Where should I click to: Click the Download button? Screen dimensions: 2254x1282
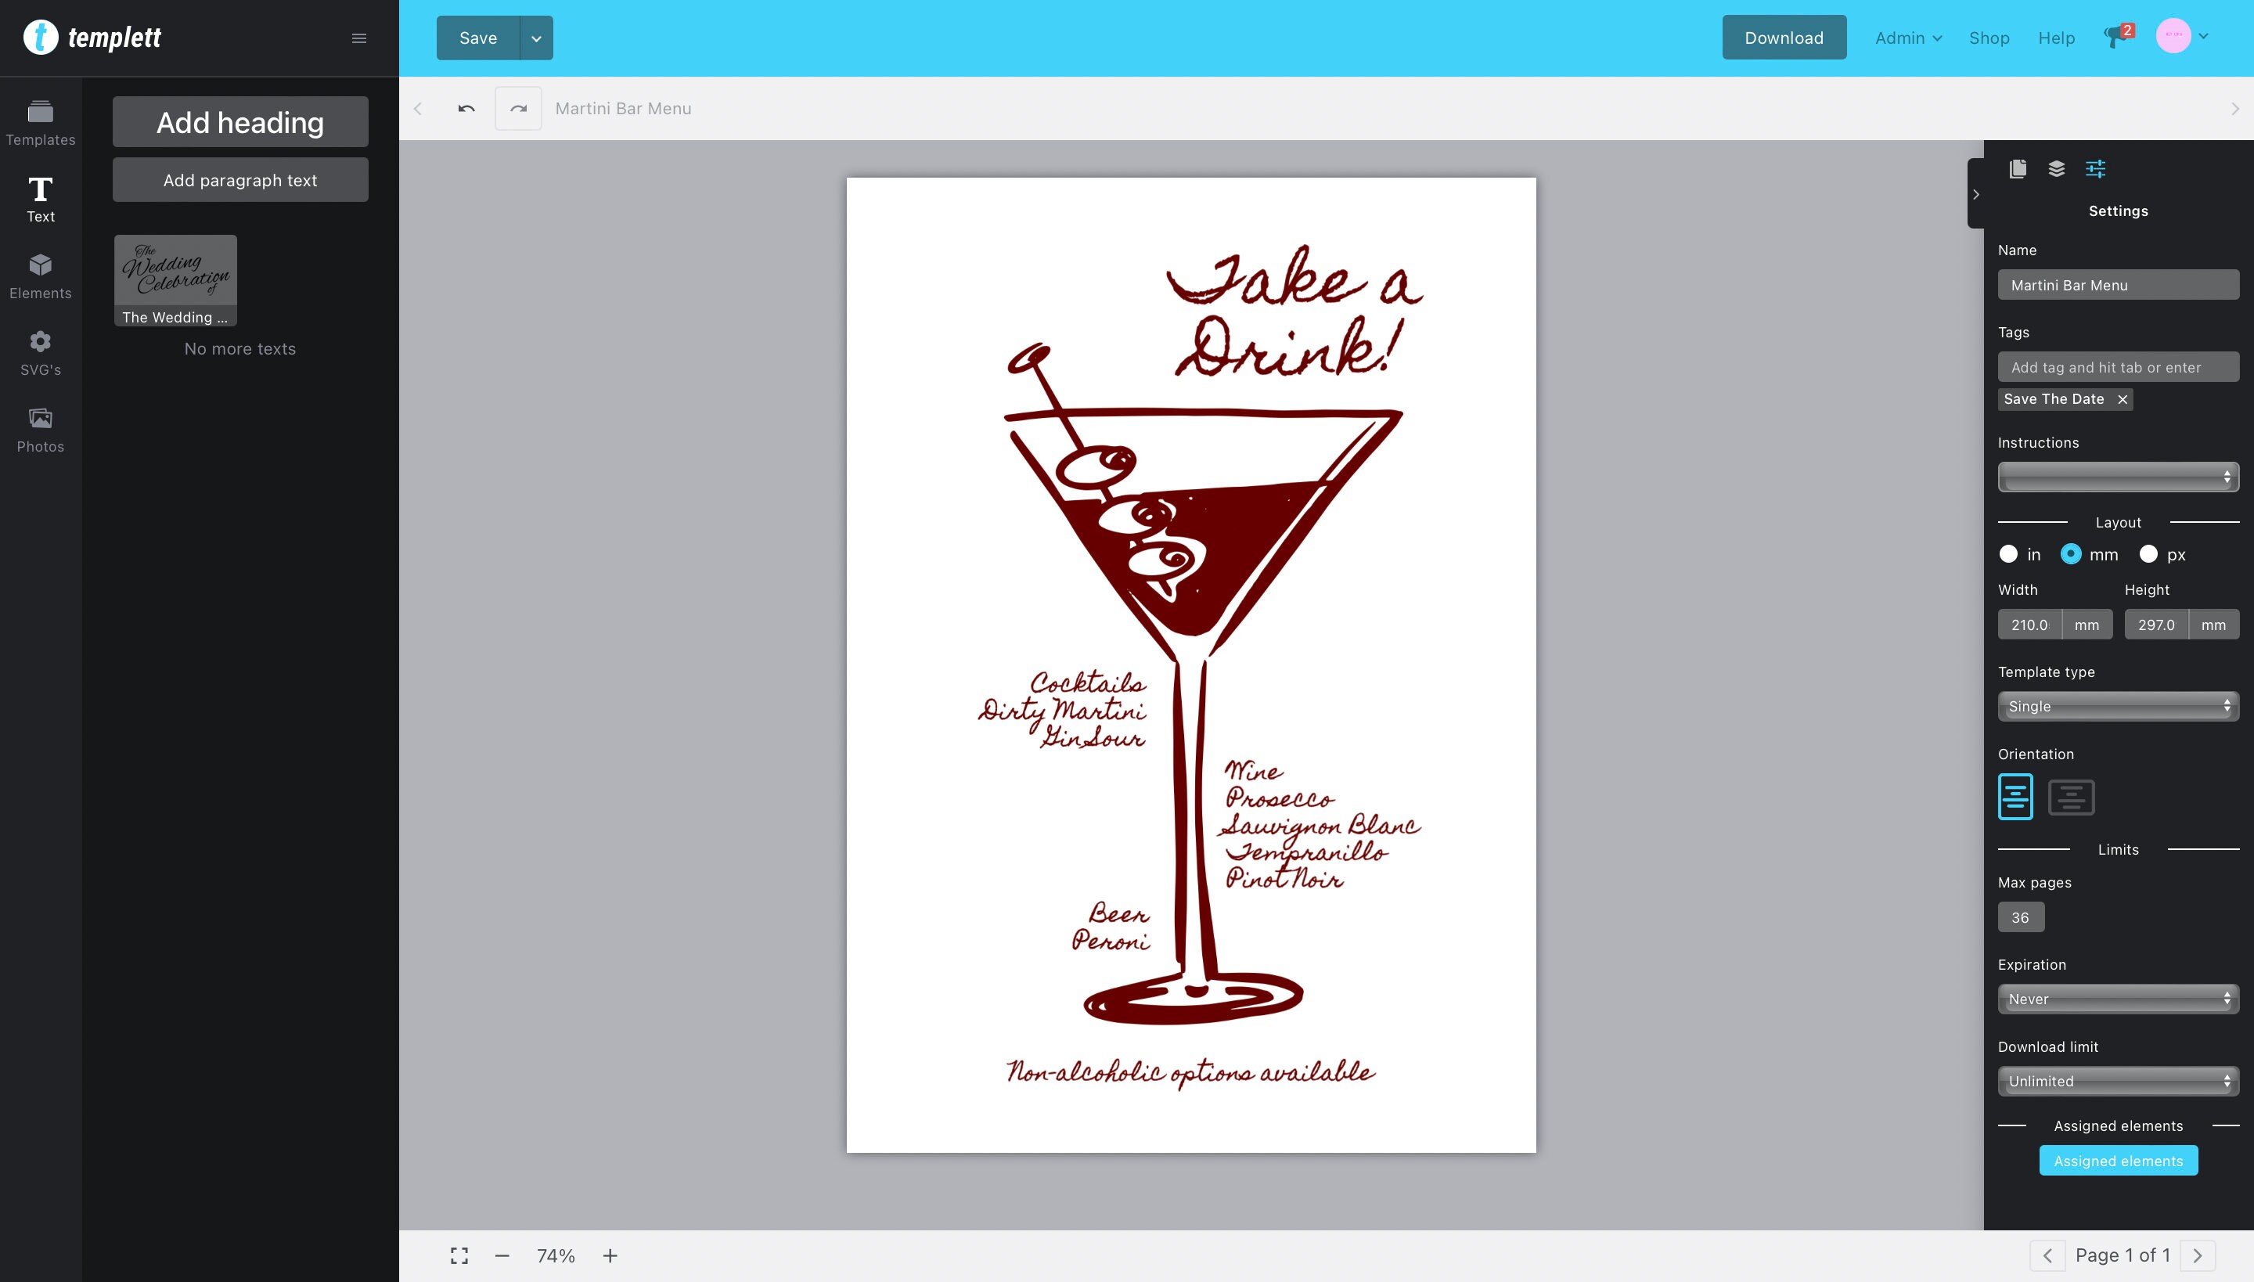point(1783,37)
